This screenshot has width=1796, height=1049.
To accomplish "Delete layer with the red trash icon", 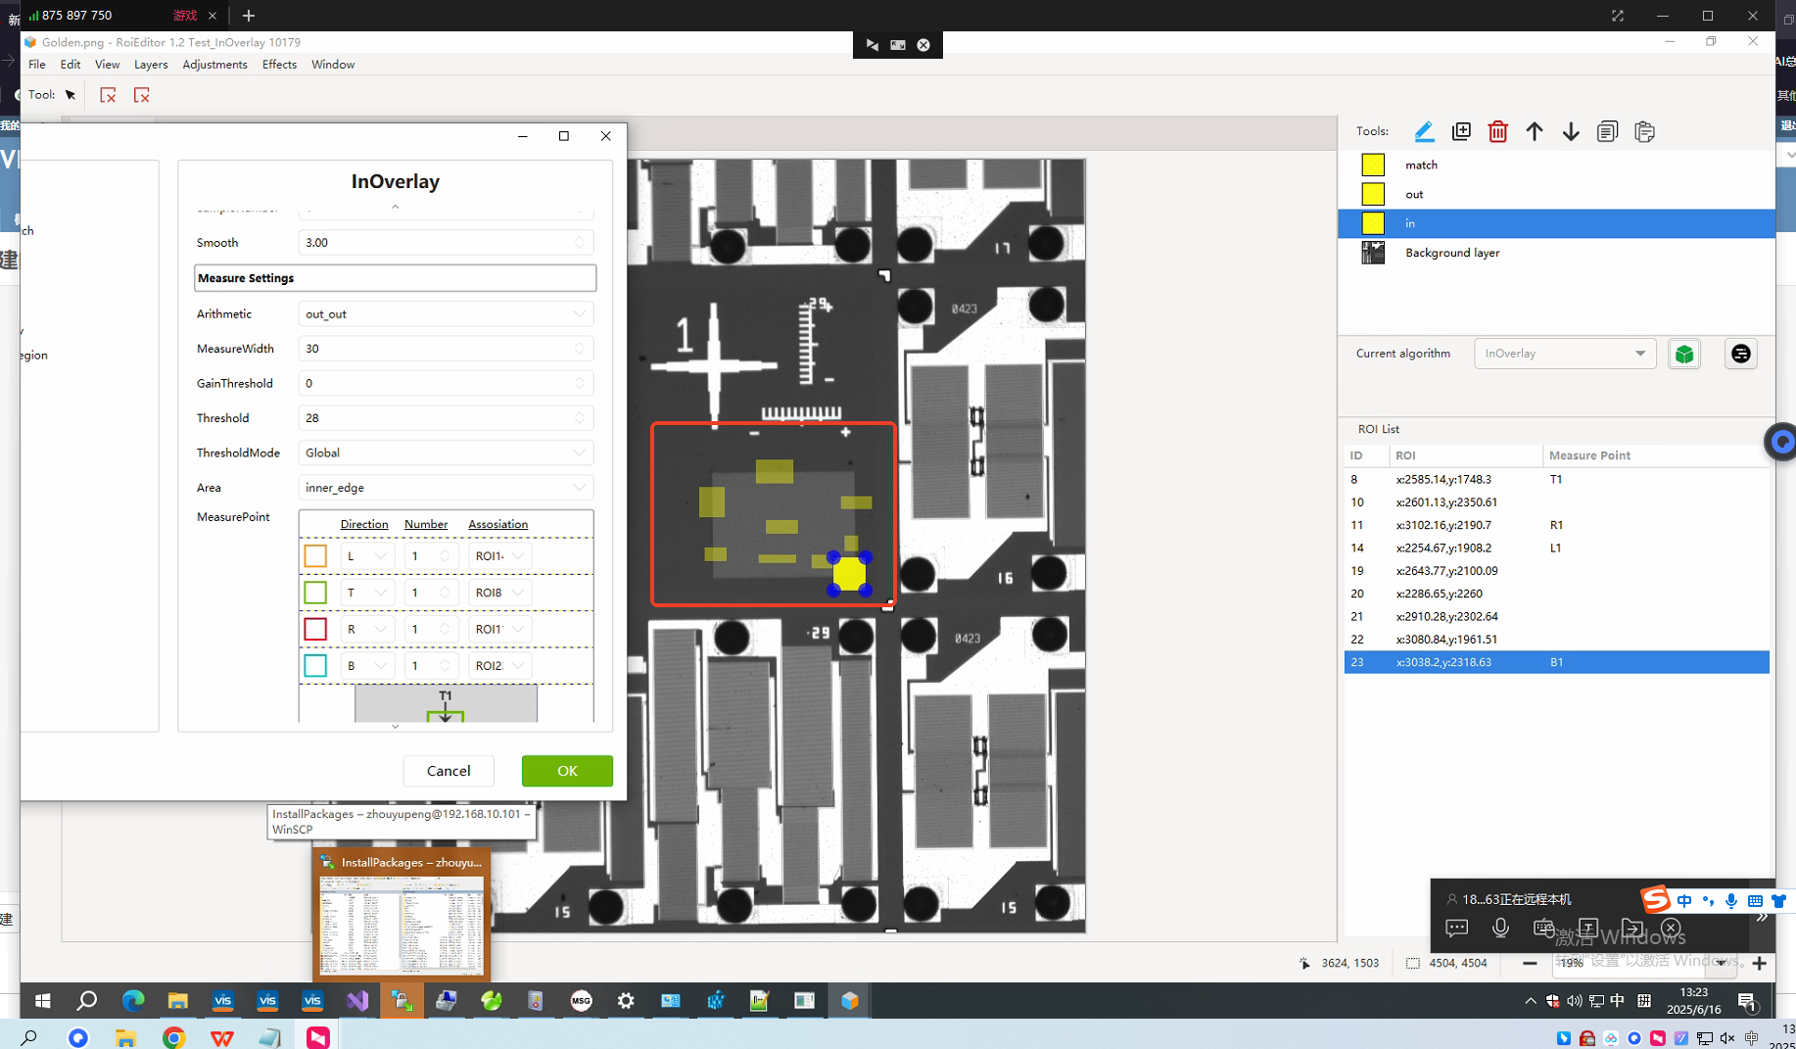I will [x=1497, y=131].
